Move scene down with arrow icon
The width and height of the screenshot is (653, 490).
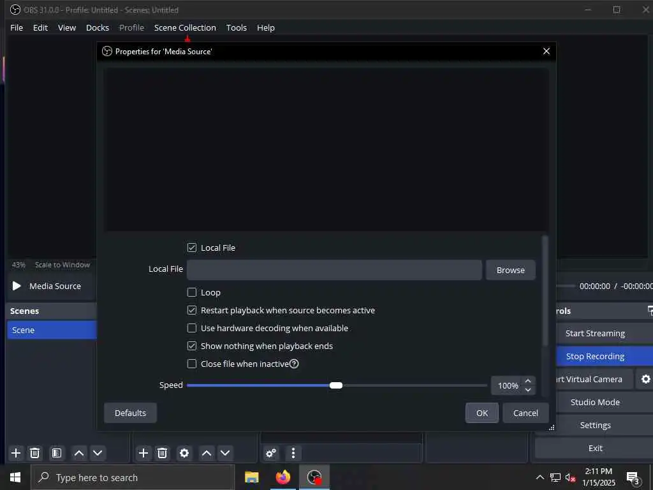pos(98,453)
